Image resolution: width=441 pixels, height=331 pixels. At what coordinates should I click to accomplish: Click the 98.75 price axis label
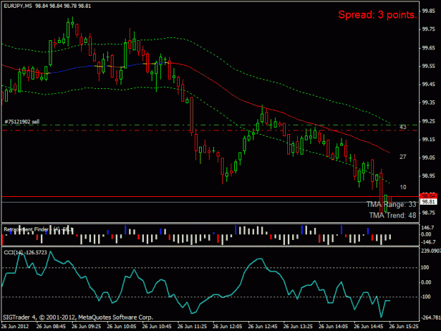coord(428,212)
